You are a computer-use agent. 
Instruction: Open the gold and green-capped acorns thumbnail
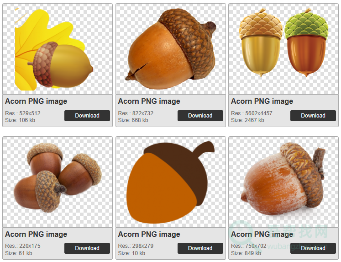coord(283,49)
